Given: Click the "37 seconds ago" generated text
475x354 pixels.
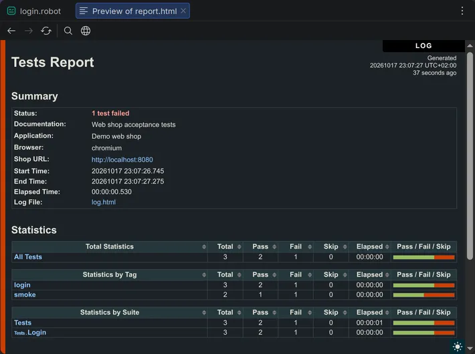Looking at the screenshot, I should pyautogui.click(x=435, y=73).
